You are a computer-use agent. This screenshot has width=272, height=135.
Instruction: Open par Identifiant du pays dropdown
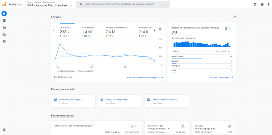[x=81, y=126]
